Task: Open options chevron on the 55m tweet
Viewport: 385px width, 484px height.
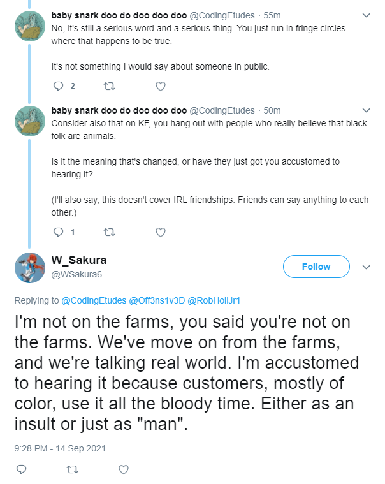Action: pyautogui.click(x=366, y=15)
